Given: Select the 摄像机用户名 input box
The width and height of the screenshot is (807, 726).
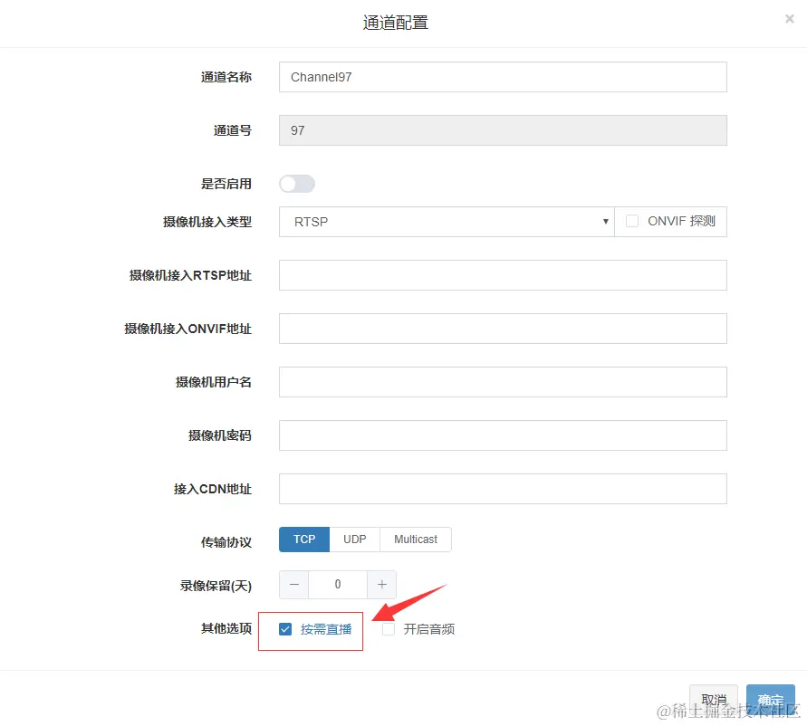Looking at the screenshot, I should pyautogui.click(x=502, y=381).
